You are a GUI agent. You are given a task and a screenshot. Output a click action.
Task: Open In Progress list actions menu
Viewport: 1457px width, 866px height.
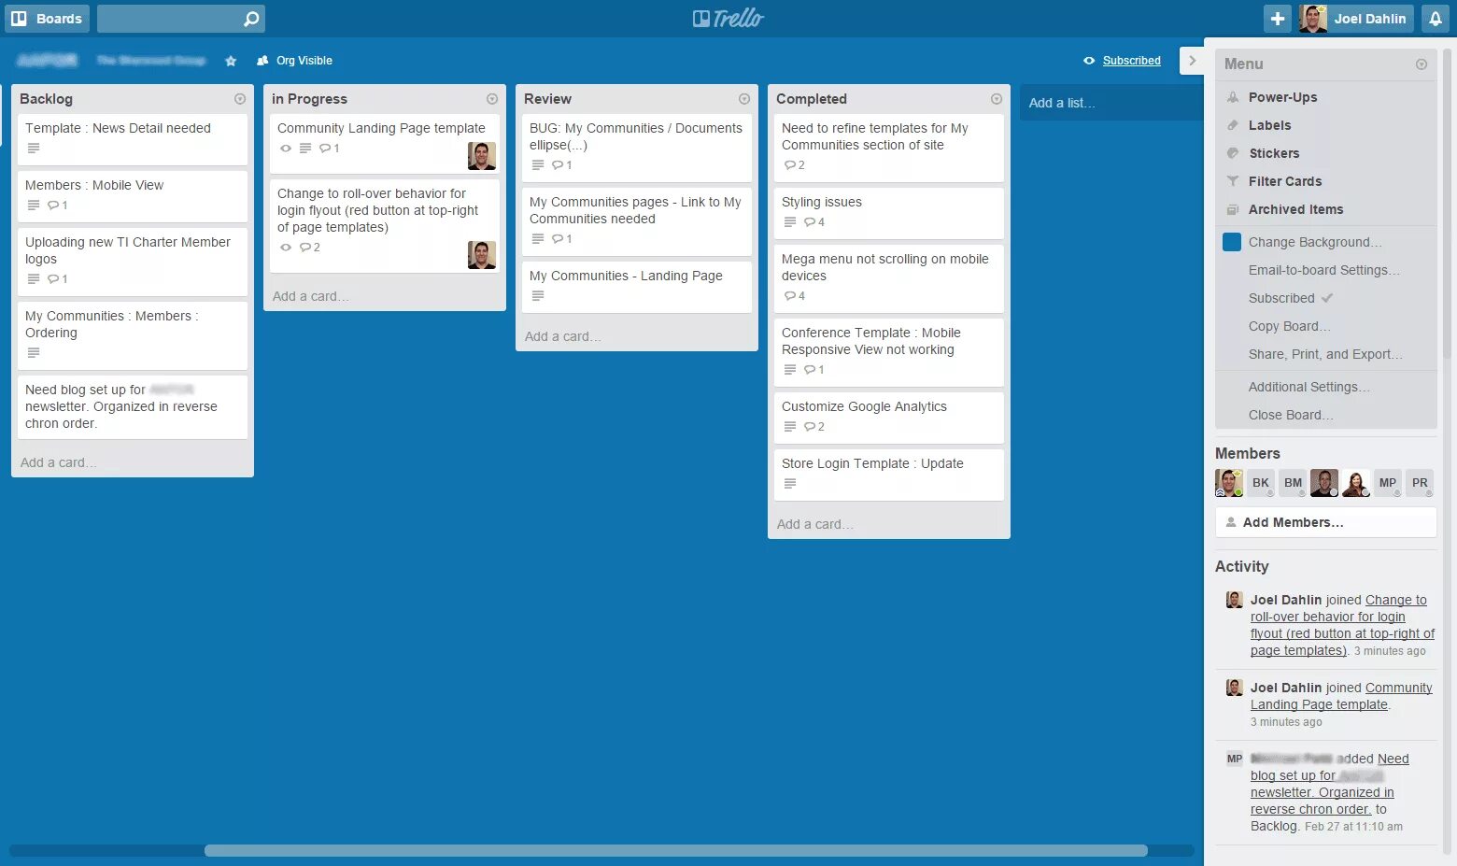pyautogui.click(x=492, y=99)
